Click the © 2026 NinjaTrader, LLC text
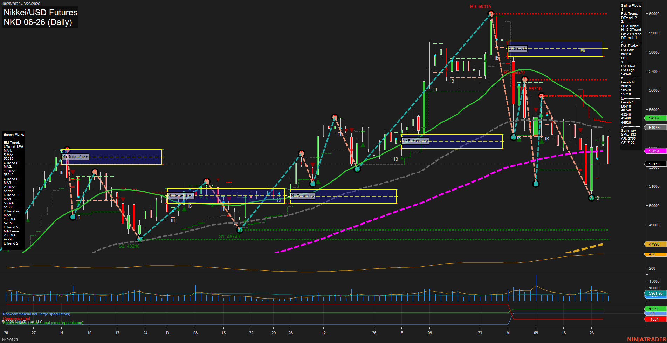The image size is (667, 343). click(x=22, y=321)
